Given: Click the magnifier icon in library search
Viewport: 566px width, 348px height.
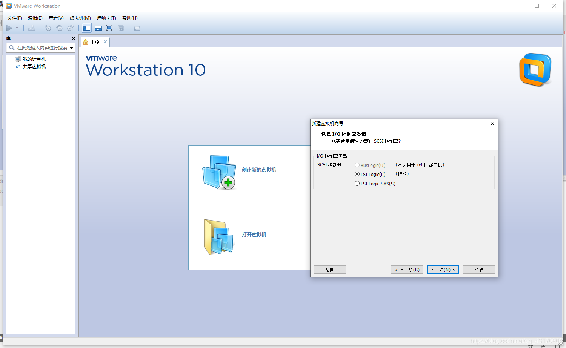Looking at the screenshot, I should pos(12,48).
